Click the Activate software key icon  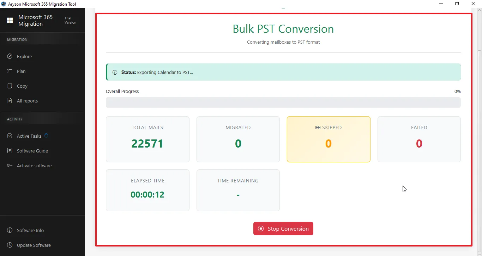(x=10, y=166)
